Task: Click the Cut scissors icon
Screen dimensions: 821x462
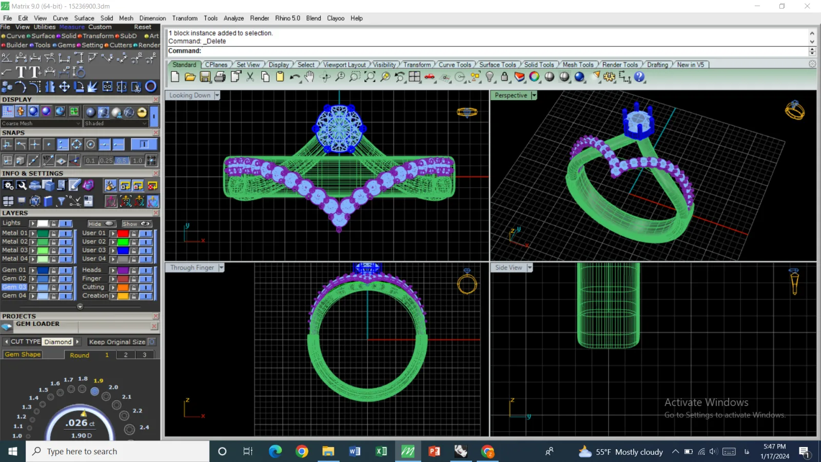Action: click(250, 77)
